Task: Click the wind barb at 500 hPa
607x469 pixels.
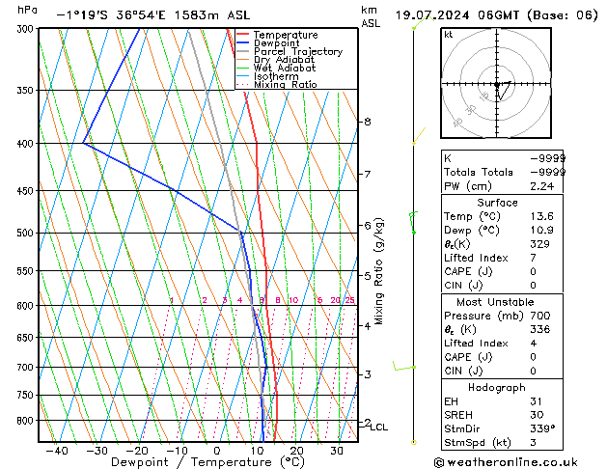Action: (413, 223)
